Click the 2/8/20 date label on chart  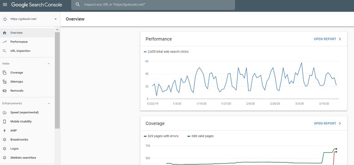coord(250,104)
